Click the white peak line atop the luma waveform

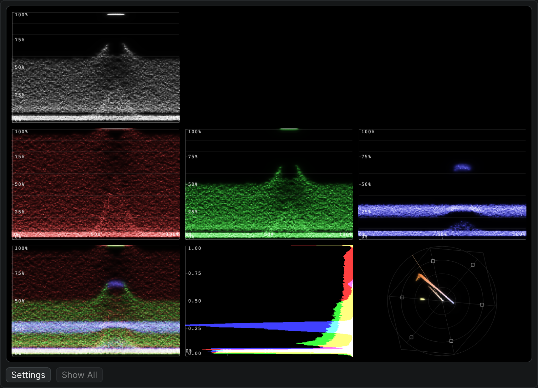click(116, 14)
